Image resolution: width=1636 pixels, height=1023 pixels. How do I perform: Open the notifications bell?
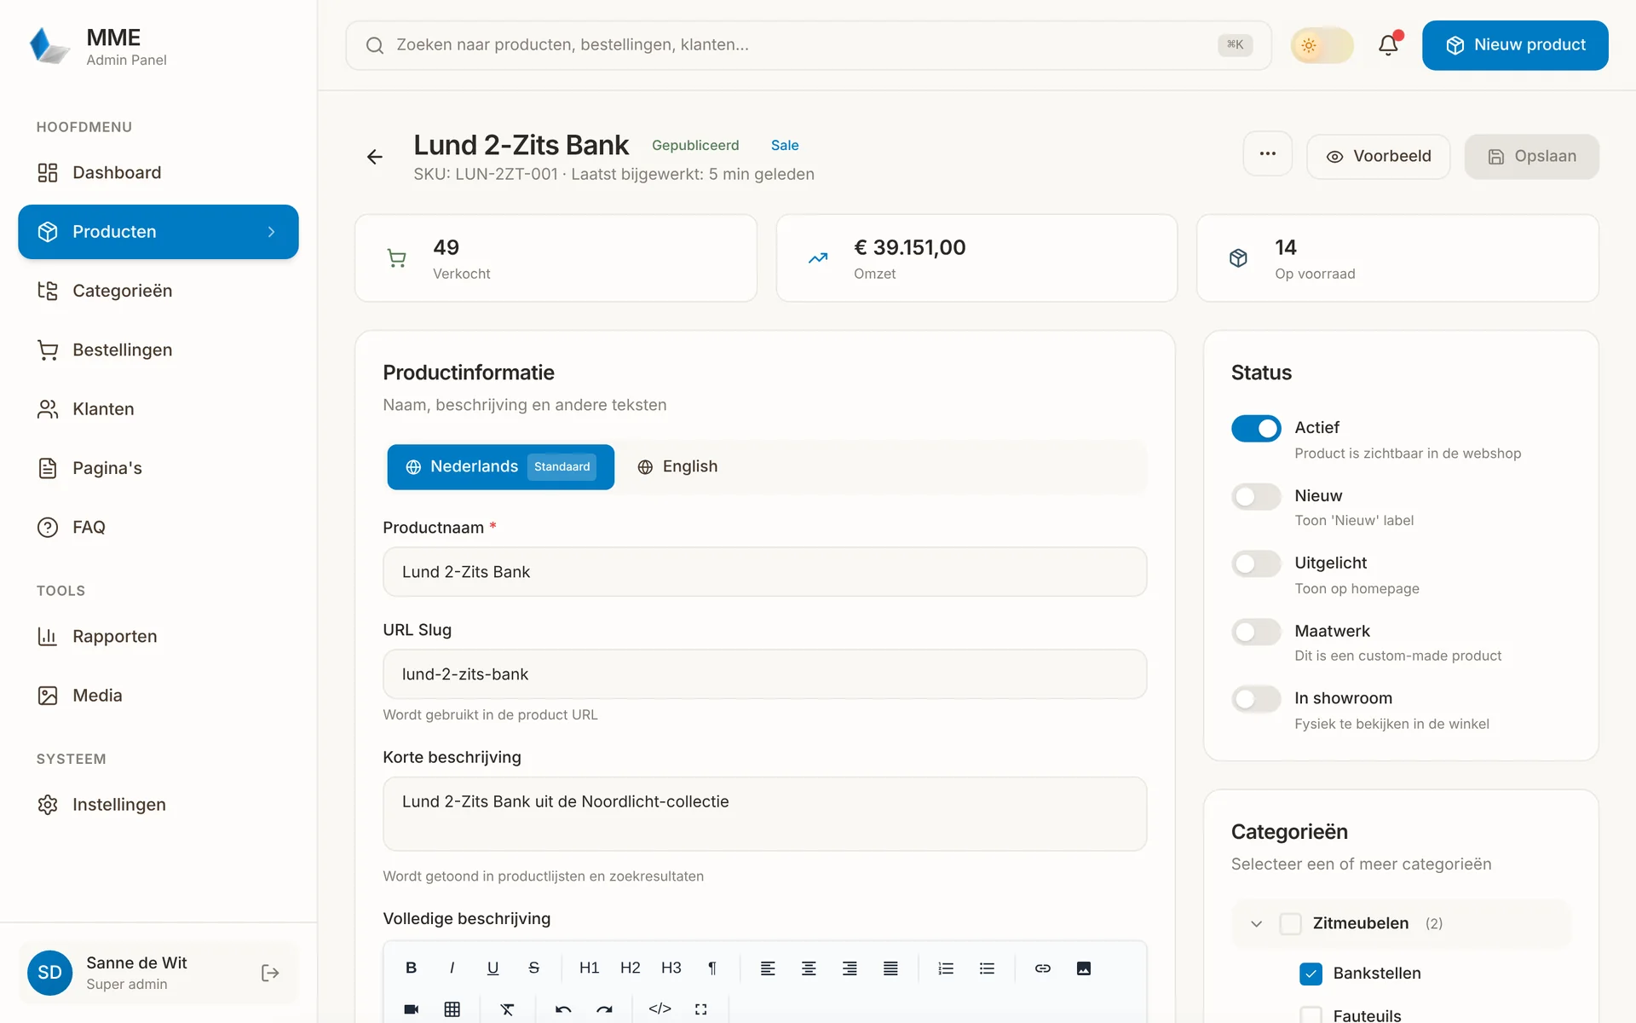click(x=1388, y=45)
